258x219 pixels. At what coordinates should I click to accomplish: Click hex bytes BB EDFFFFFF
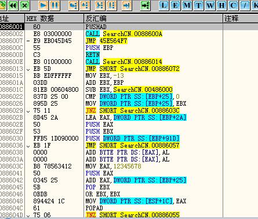52,76
